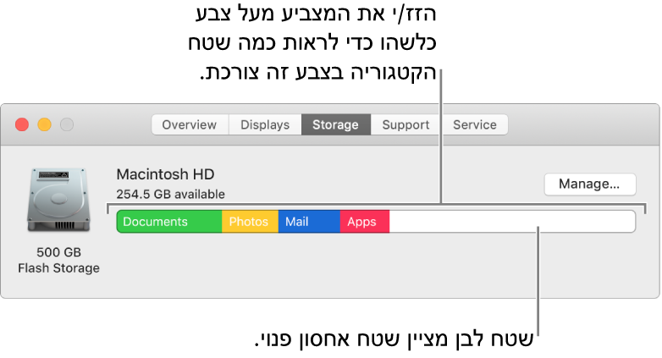Click the blue Mail storage segment
The image size is (662, 358).
point(309,222)
